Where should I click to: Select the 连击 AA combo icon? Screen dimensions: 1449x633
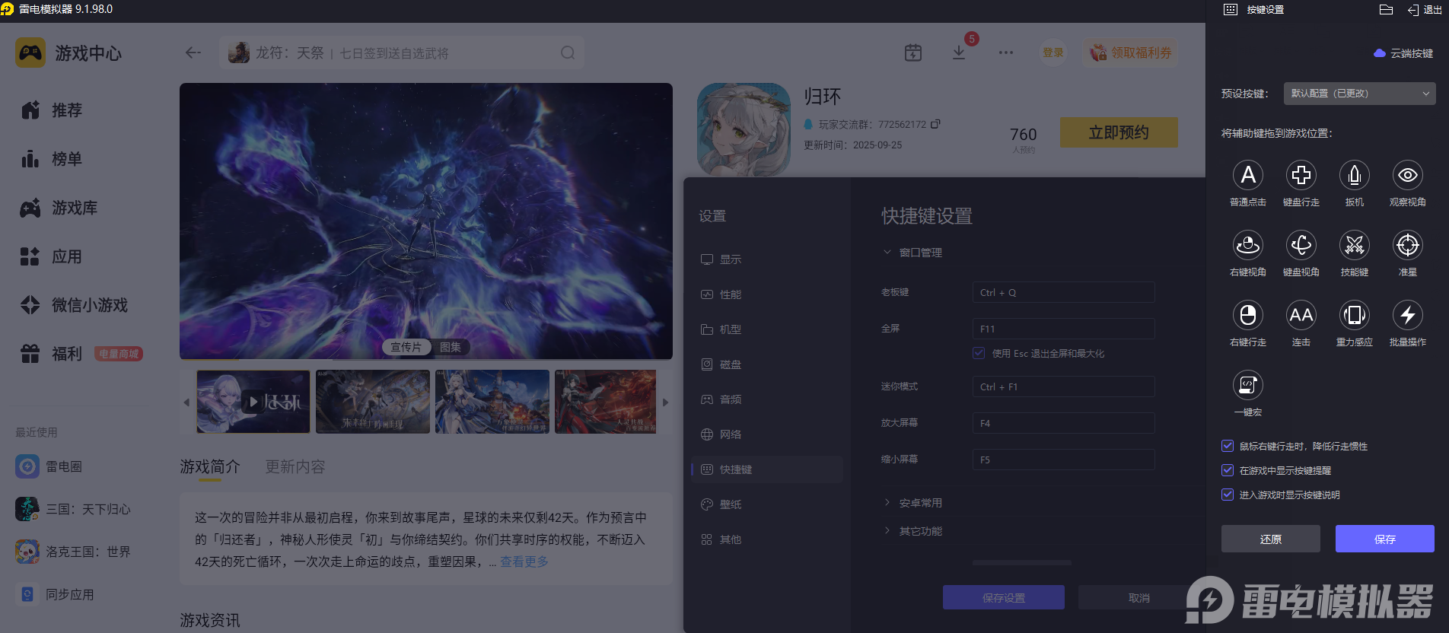(1301, 315)
